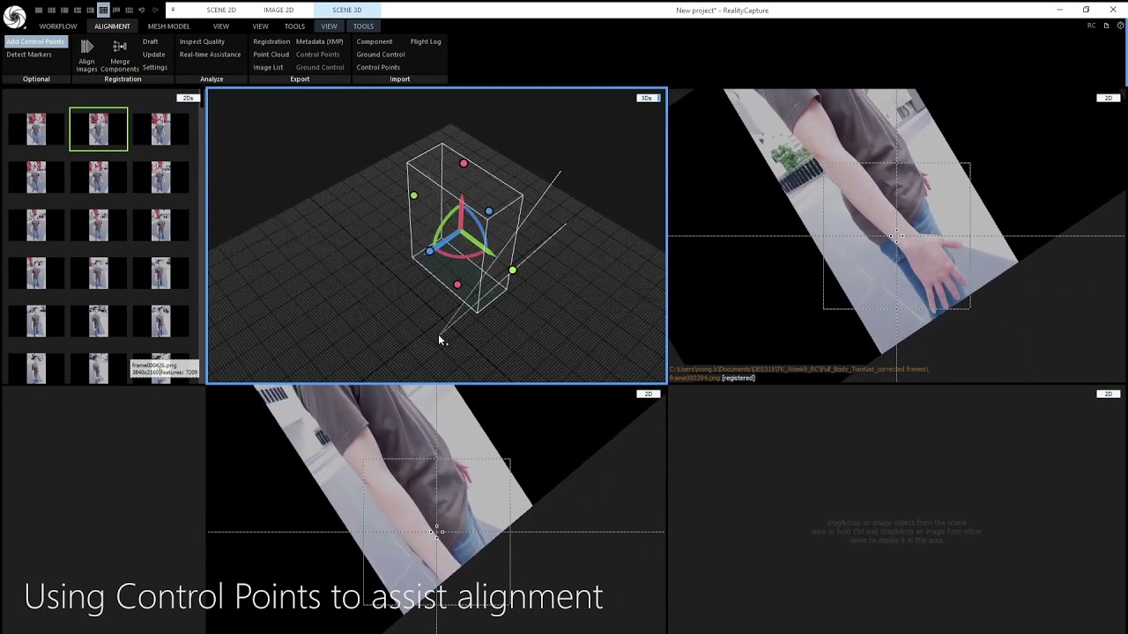Click Ground Control in Export group

pos(320,67)
